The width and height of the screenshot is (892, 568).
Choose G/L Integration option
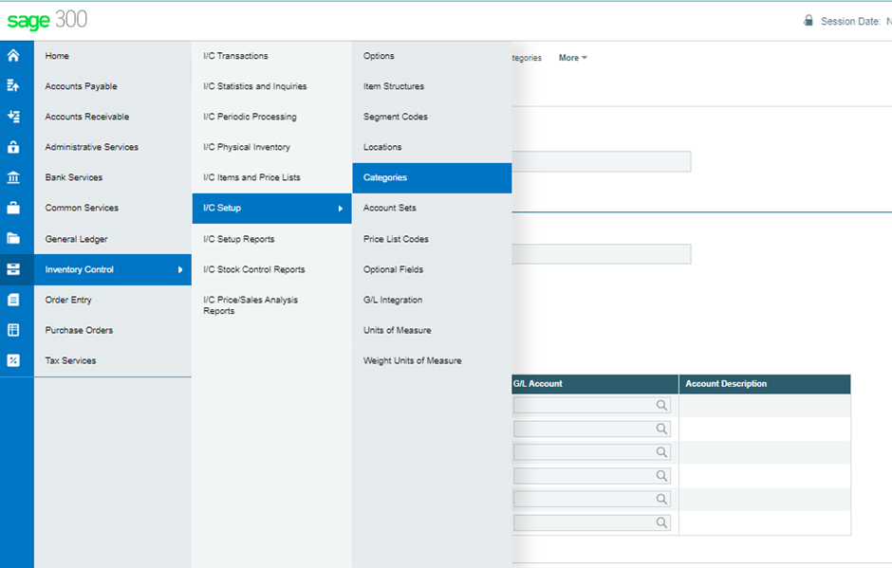392,300
